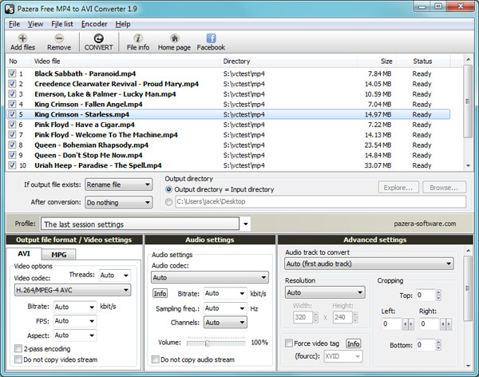Switch to the MPG tab
Screen dimensions: 479x377
pyautogui.click(x=58, y=254)
